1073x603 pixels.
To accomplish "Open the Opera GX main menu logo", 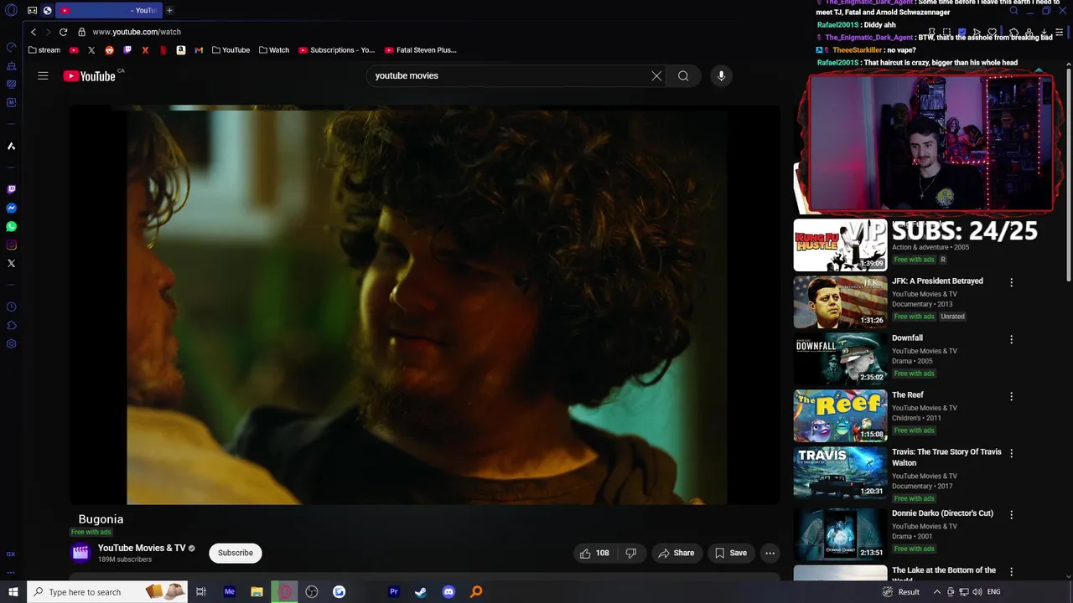I will tap(11, 10).
